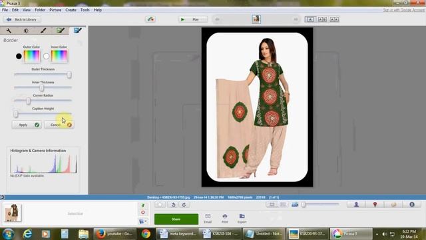The width and height of the screenshot is (426, 240).
Task: Open the Windows Explorer folder taskbar icon
Action: [83, 234]
